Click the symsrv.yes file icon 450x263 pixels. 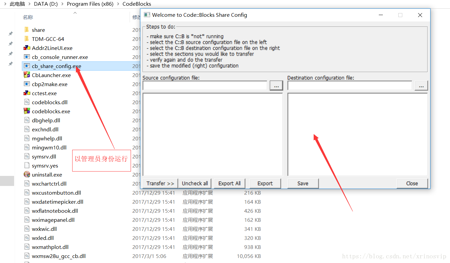coord(27,166)
